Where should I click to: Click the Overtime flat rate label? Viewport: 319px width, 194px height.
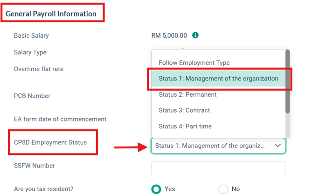[x=39, y=69]
